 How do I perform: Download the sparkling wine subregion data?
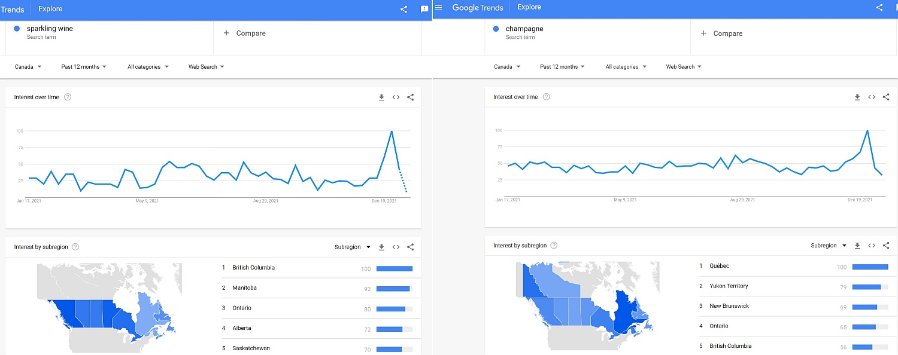point(381,247)
